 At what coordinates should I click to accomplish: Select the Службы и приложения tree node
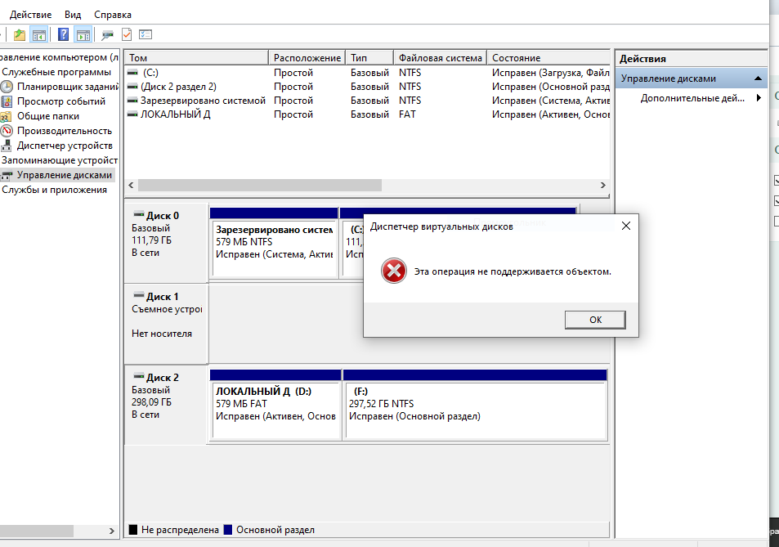[54, 190]
